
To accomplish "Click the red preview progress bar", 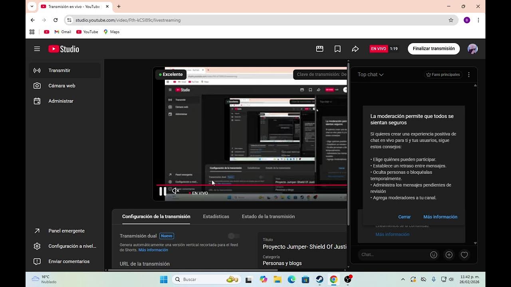I will coord(252,185).
